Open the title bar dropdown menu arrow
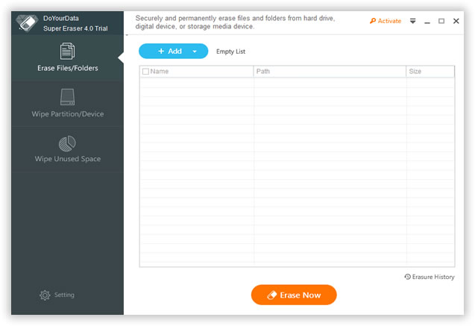 click(412, 21)
